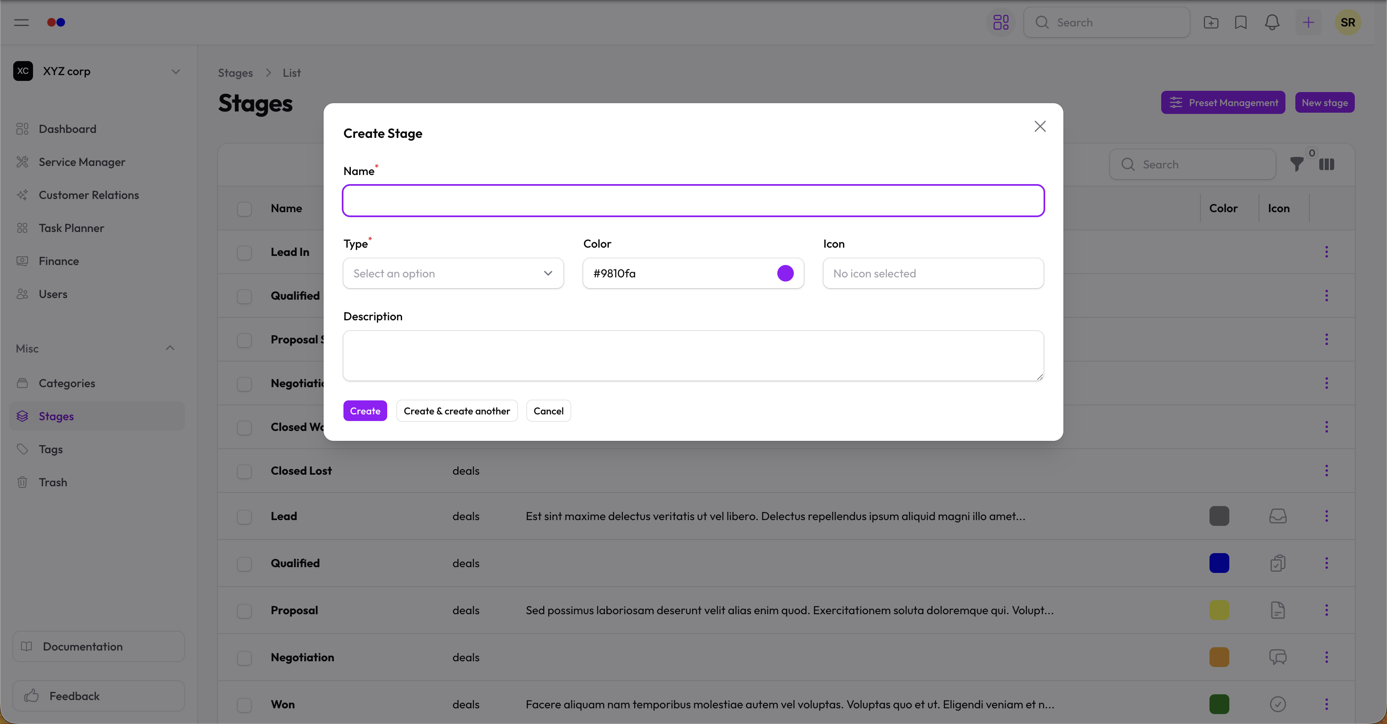This screenshot has height=724, width=1387.
Task: Click the check circle icon in Won row
Action: (1278, 703)
